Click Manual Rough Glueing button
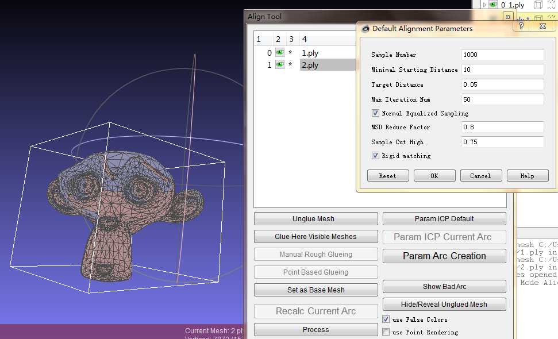The height and width of the screenshot is (339, 558). pos(315,255)
